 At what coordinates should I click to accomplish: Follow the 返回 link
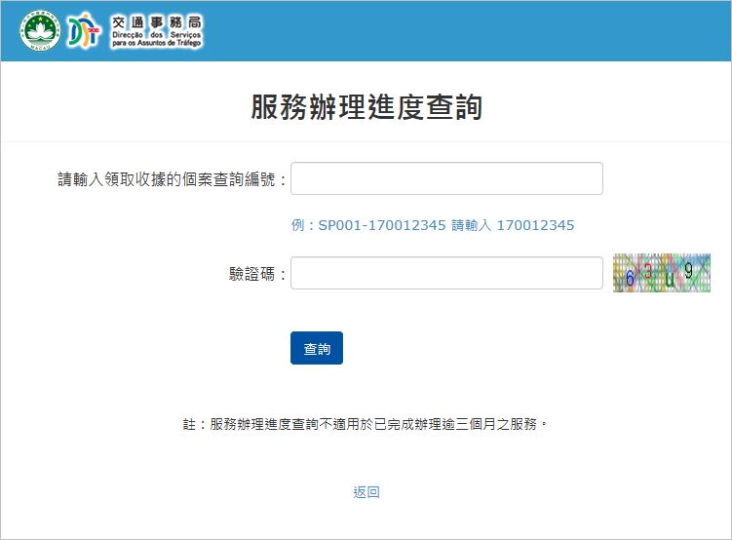[366, 492]
